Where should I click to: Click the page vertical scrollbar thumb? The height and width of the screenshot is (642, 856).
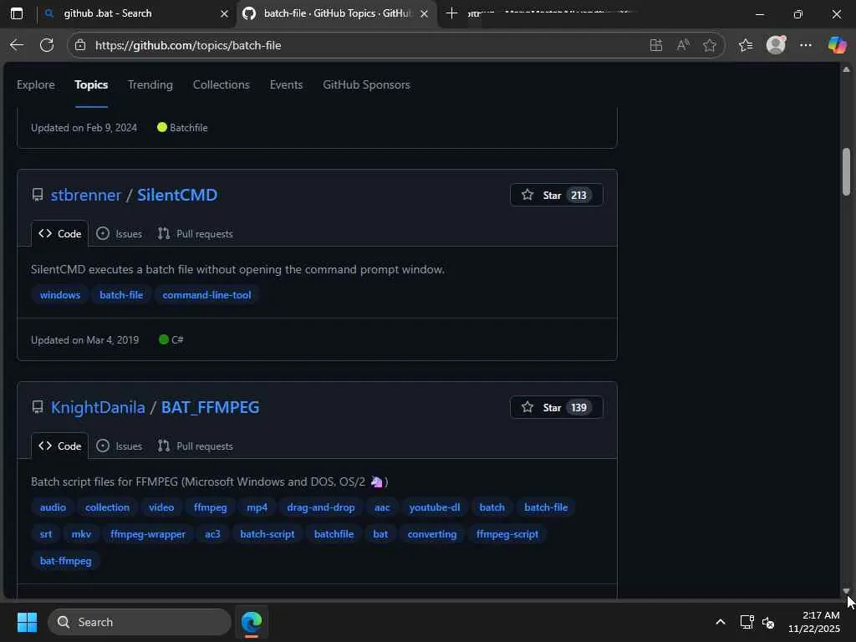point(846,171)
